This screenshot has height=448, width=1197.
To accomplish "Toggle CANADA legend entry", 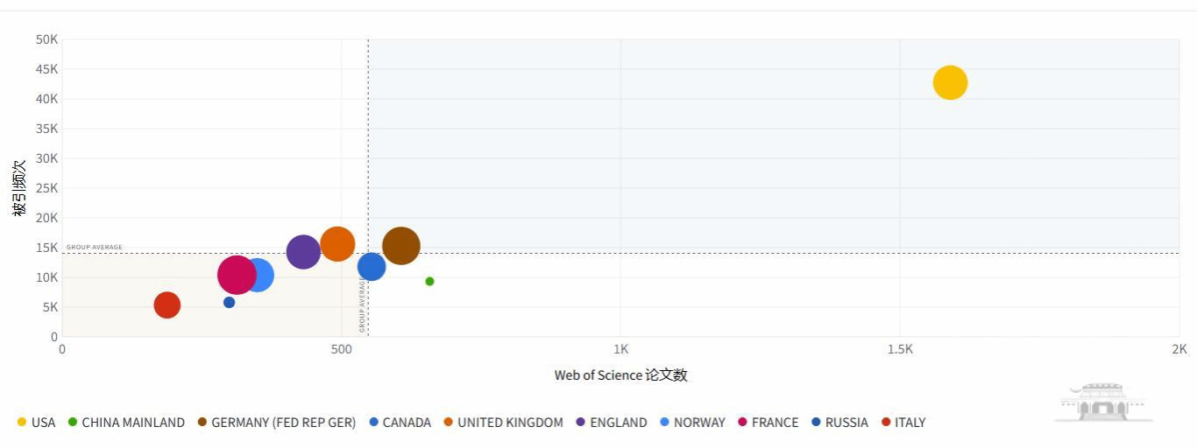I will point(407,423).
